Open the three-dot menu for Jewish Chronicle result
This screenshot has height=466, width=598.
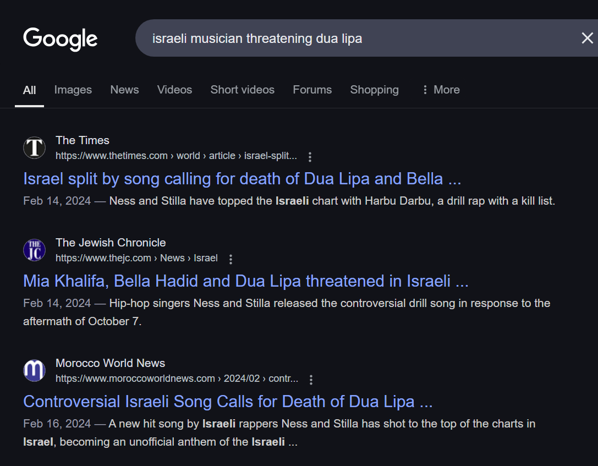point(231,259)
